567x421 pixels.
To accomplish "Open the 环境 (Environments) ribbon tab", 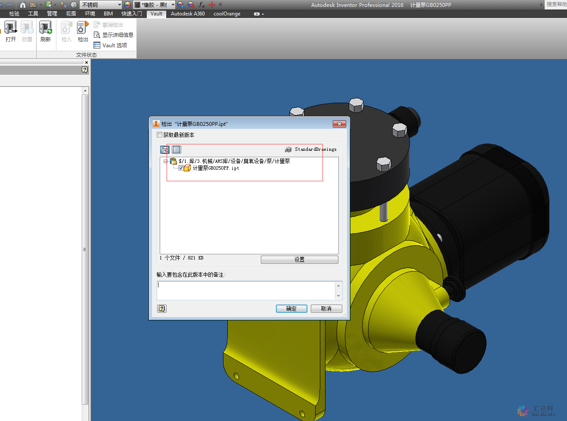I will coord(90,14).
